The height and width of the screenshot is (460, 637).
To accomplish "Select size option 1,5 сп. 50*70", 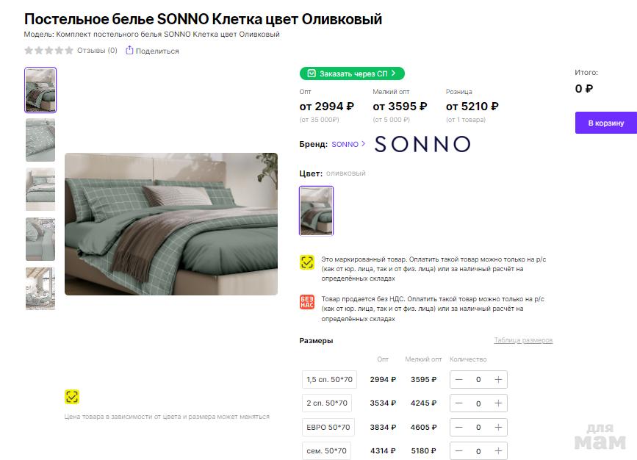I will (329, 380).
